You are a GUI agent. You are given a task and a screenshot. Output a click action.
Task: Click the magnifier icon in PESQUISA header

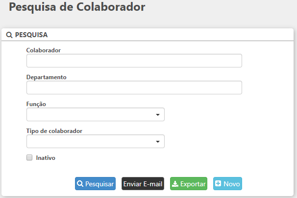point(10,35)
